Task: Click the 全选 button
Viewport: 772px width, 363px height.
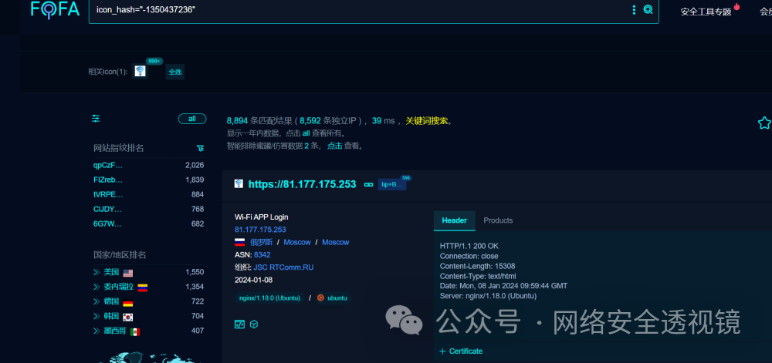Action: [174, 72]
